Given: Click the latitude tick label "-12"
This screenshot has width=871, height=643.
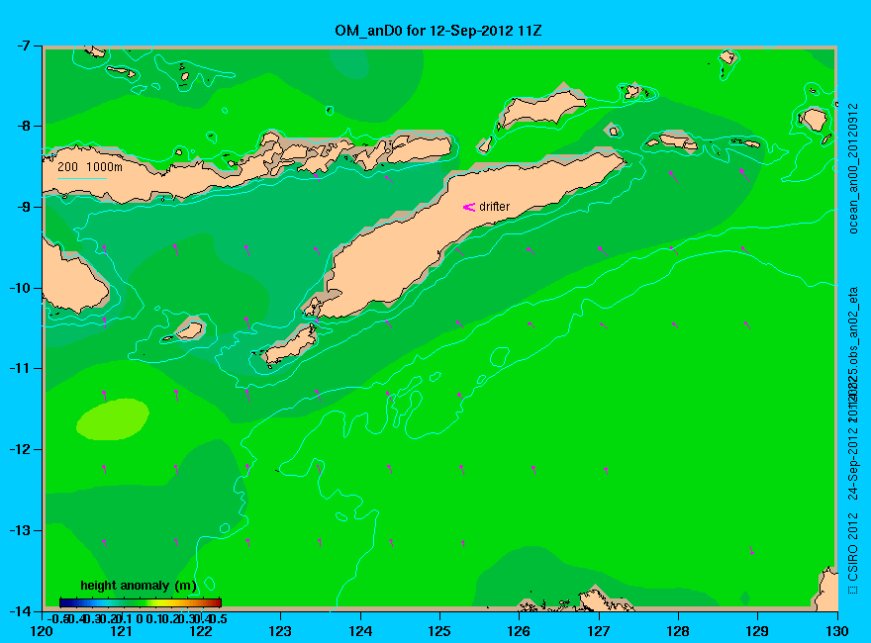Looking at the screenshot, I should coord(20,449).
